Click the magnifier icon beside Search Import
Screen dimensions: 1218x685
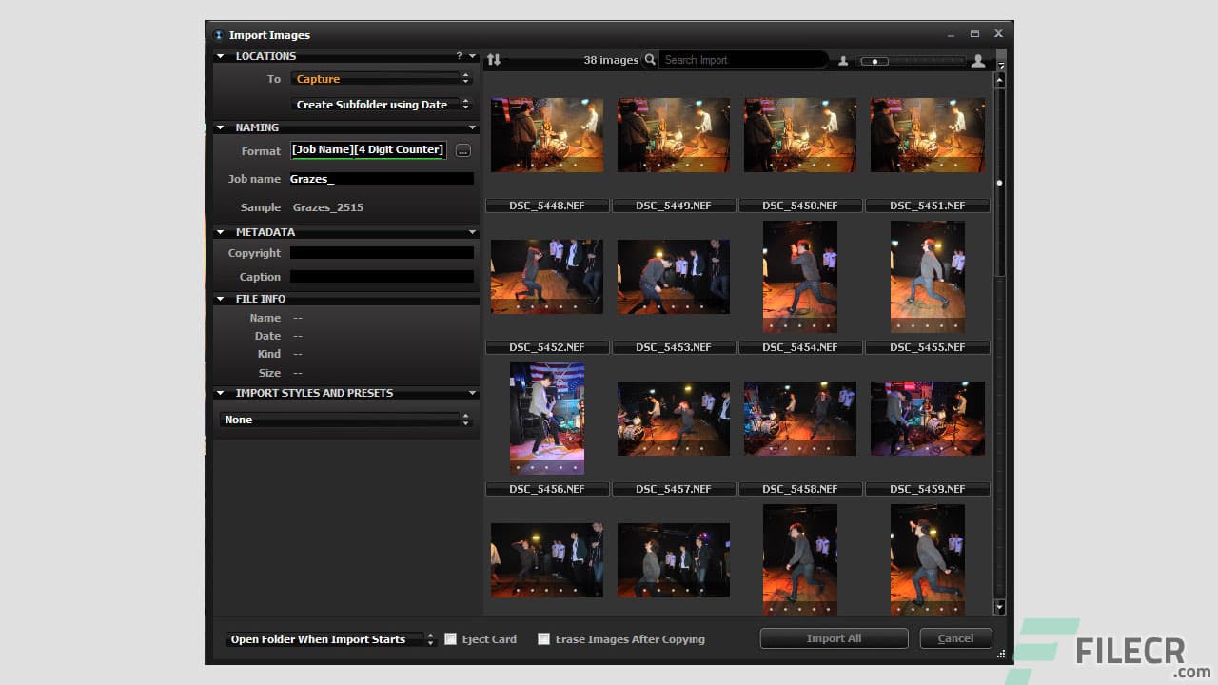[x=650, y=59]
